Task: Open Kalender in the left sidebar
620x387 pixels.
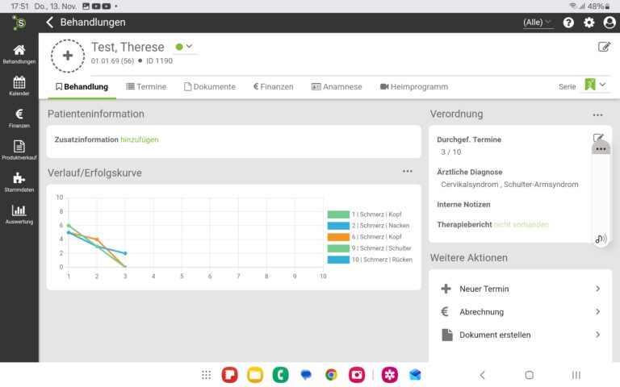Action: click(19, 86)
